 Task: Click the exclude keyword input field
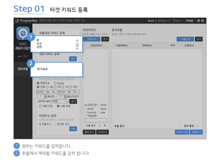pos(54,59)
